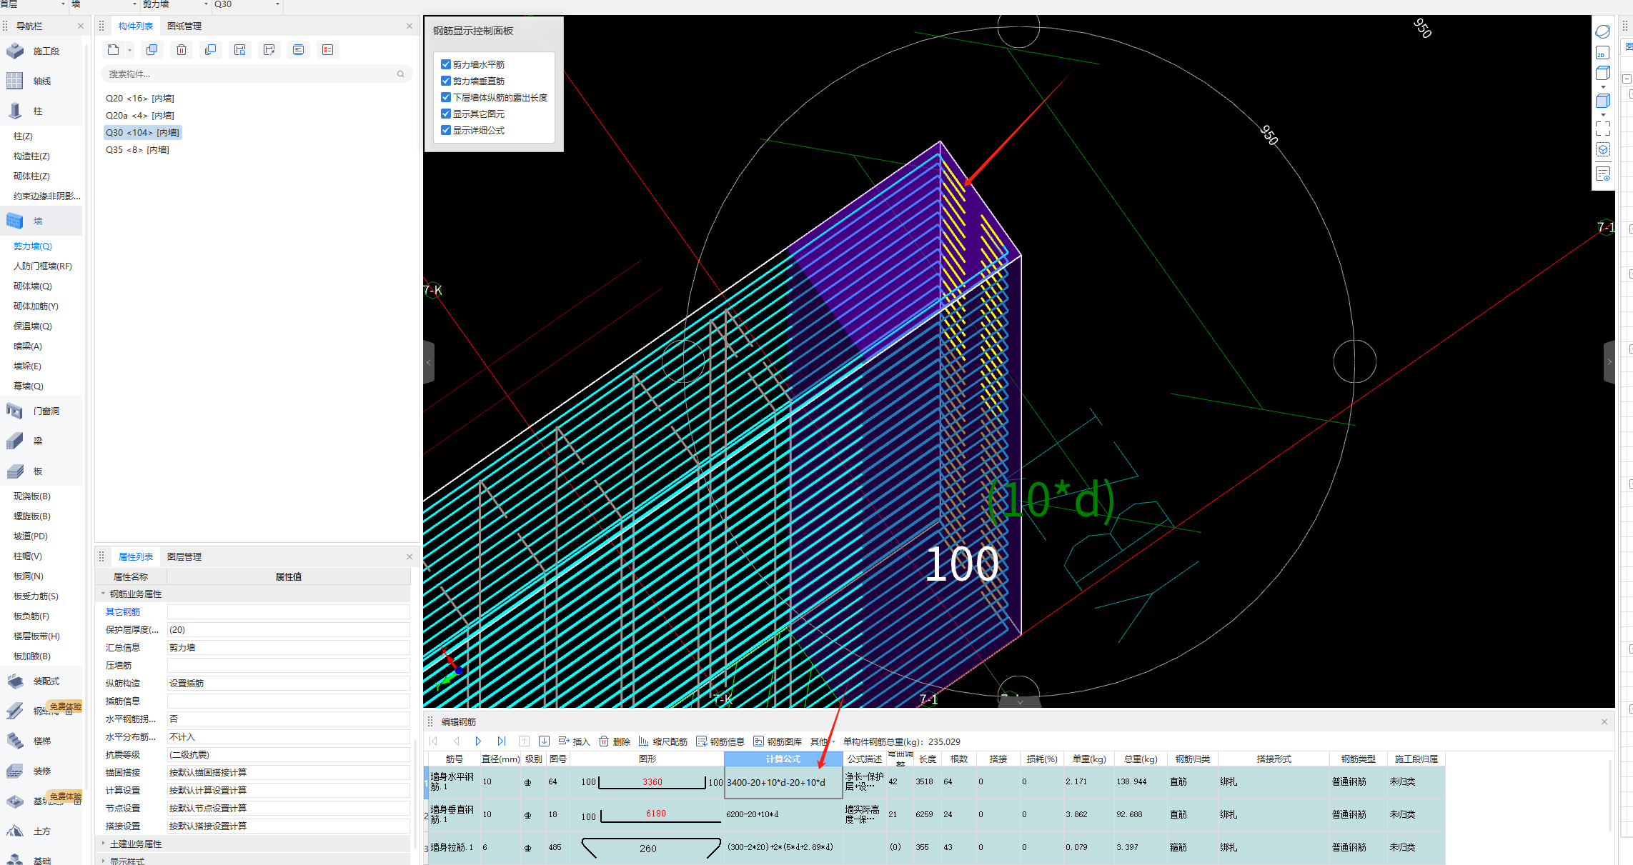This screenshot has width=1633, height=865.
Task: Open the 剪力墙 type dropdown at top
Action: coord(207,4)
